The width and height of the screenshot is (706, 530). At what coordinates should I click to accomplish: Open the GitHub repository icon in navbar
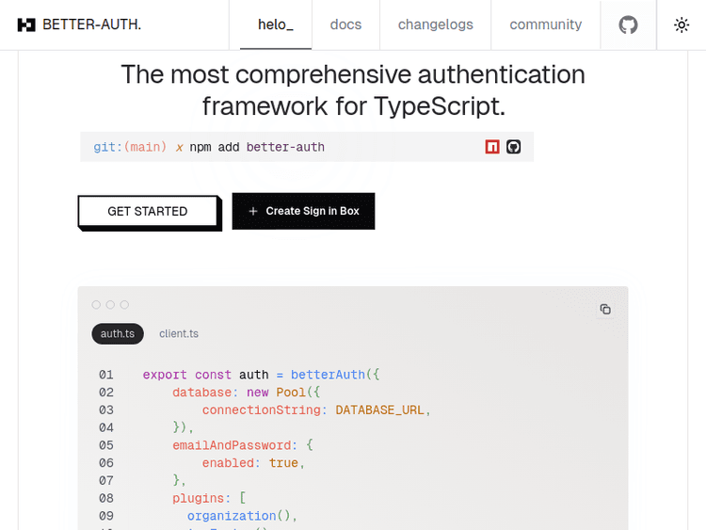tap(628, 24)
